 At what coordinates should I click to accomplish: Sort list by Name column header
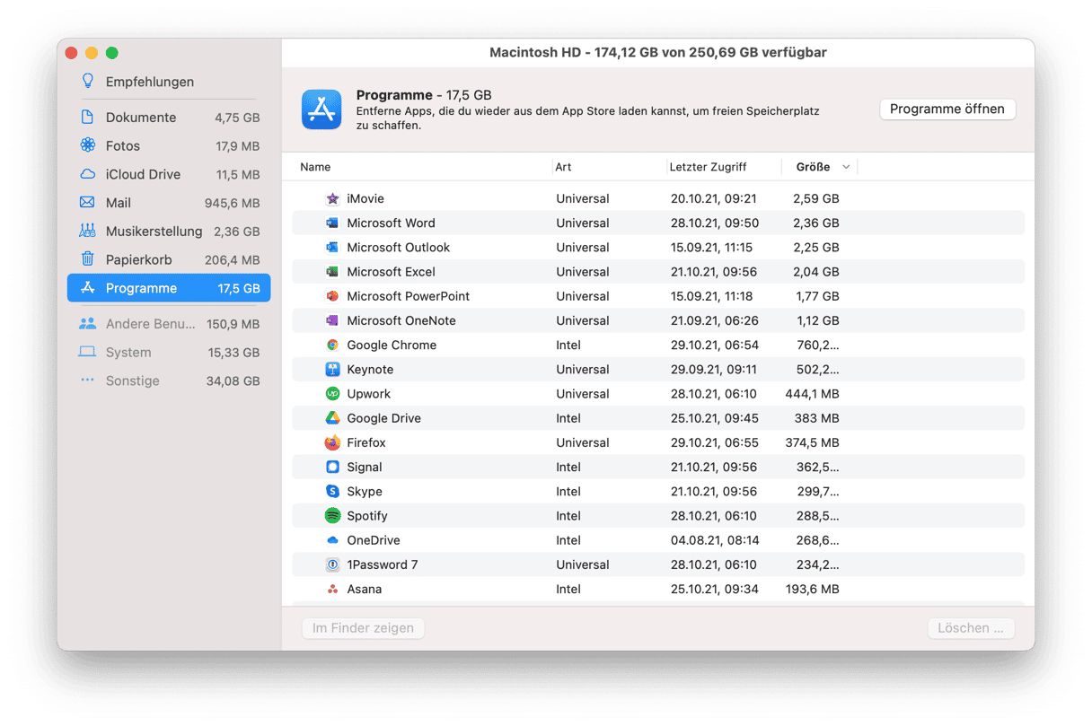tap(315, 167)
